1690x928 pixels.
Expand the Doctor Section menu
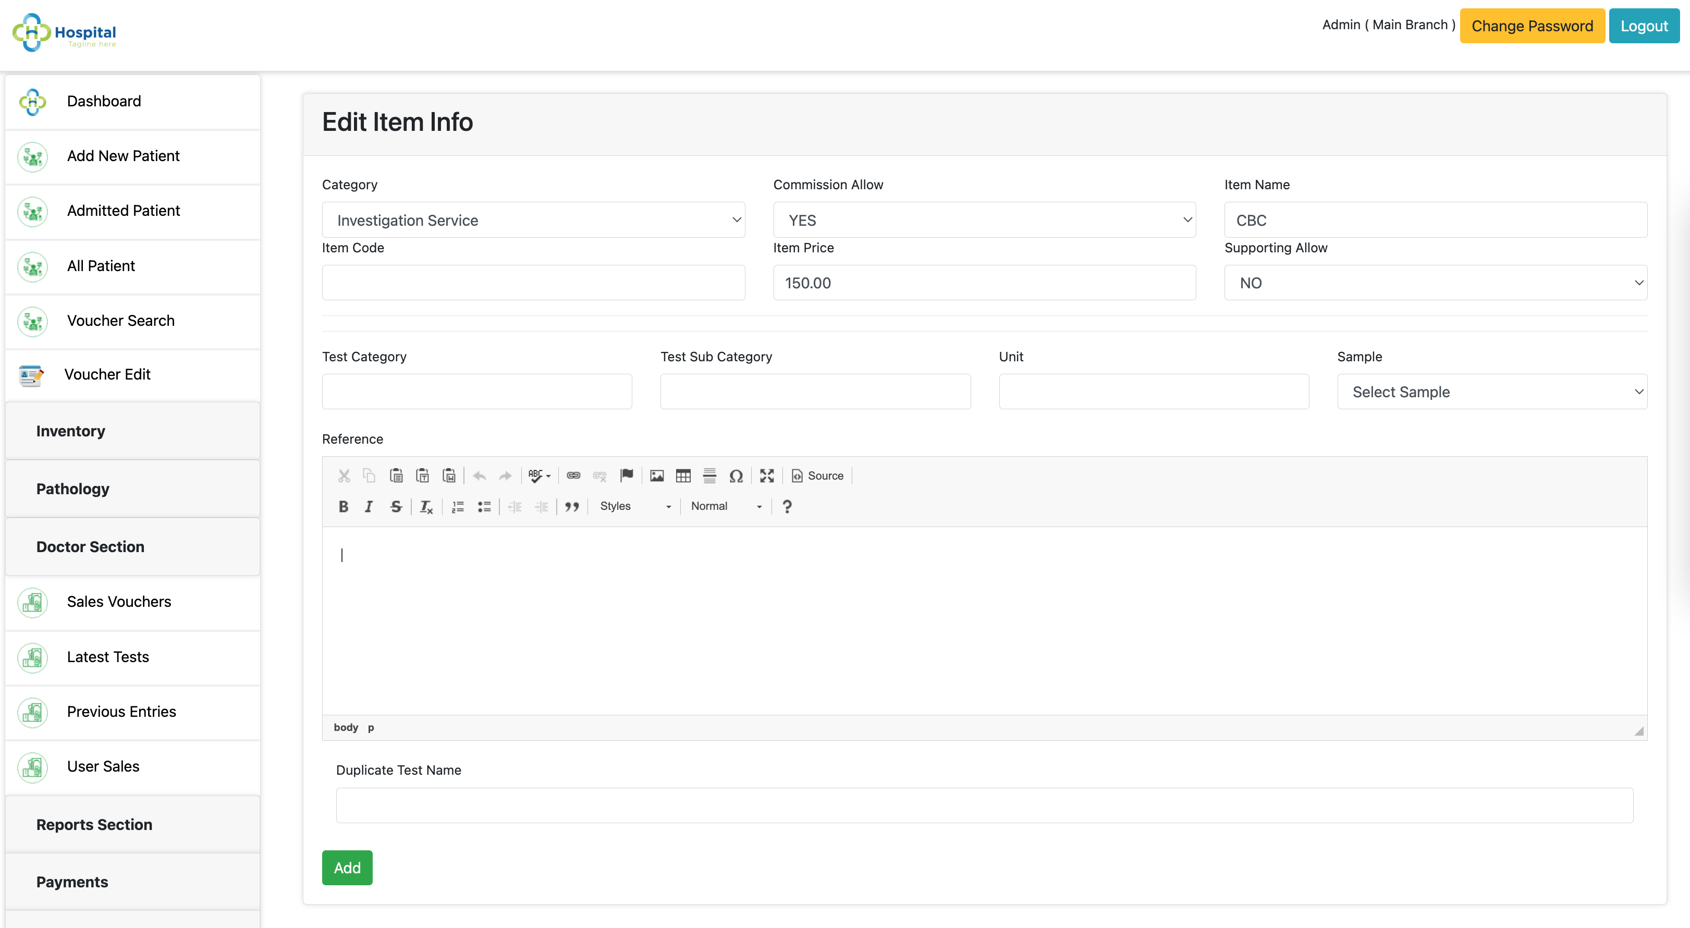pyautogui.click(x=132, y=547)
